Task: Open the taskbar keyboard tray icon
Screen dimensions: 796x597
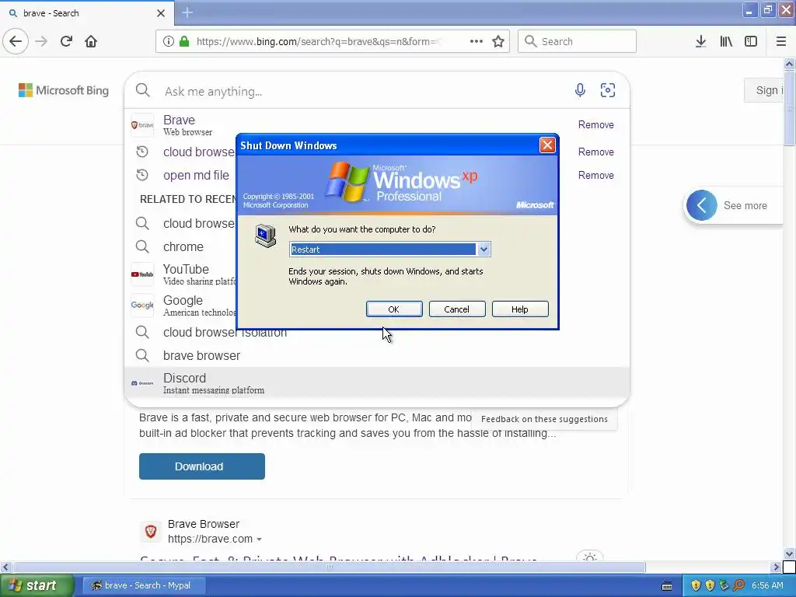Action: (667, 586)
